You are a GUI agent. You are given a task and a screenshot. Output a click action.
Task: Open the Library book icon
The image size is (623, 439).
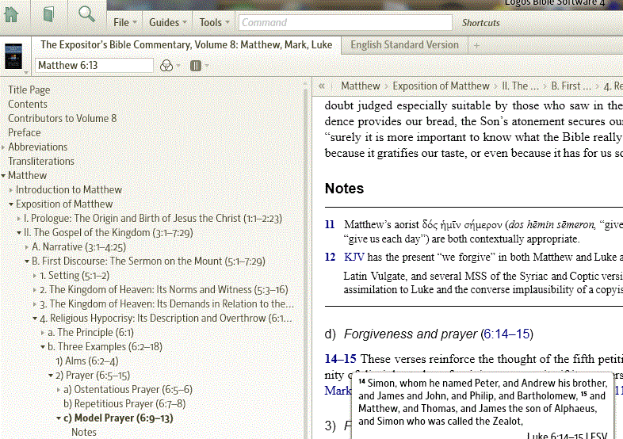point(48,15)
